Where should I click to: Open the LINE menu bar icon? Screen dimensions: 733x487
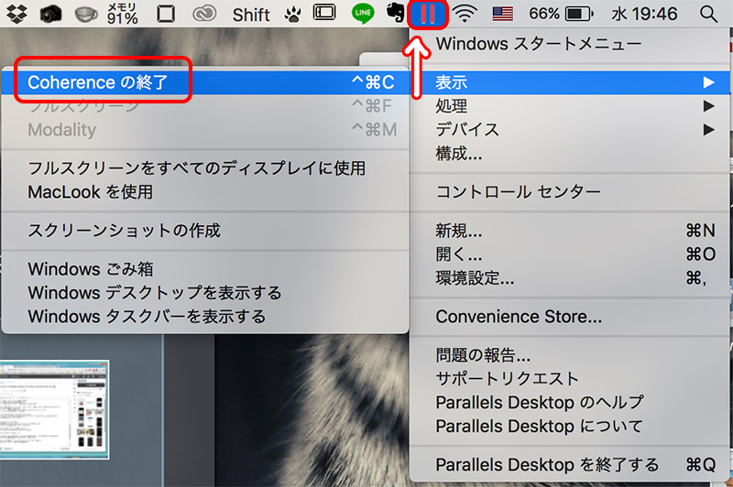point(363,14)
